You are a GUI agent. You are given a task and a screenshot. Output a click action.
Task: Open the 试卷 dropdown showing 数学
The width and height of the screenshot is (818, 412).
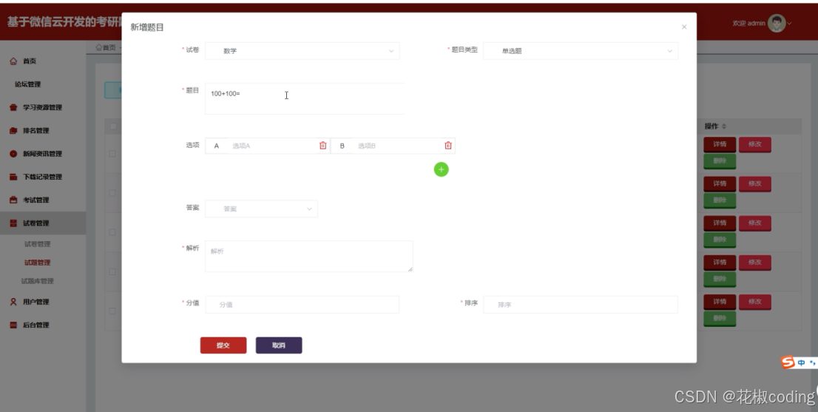[302, 50]
